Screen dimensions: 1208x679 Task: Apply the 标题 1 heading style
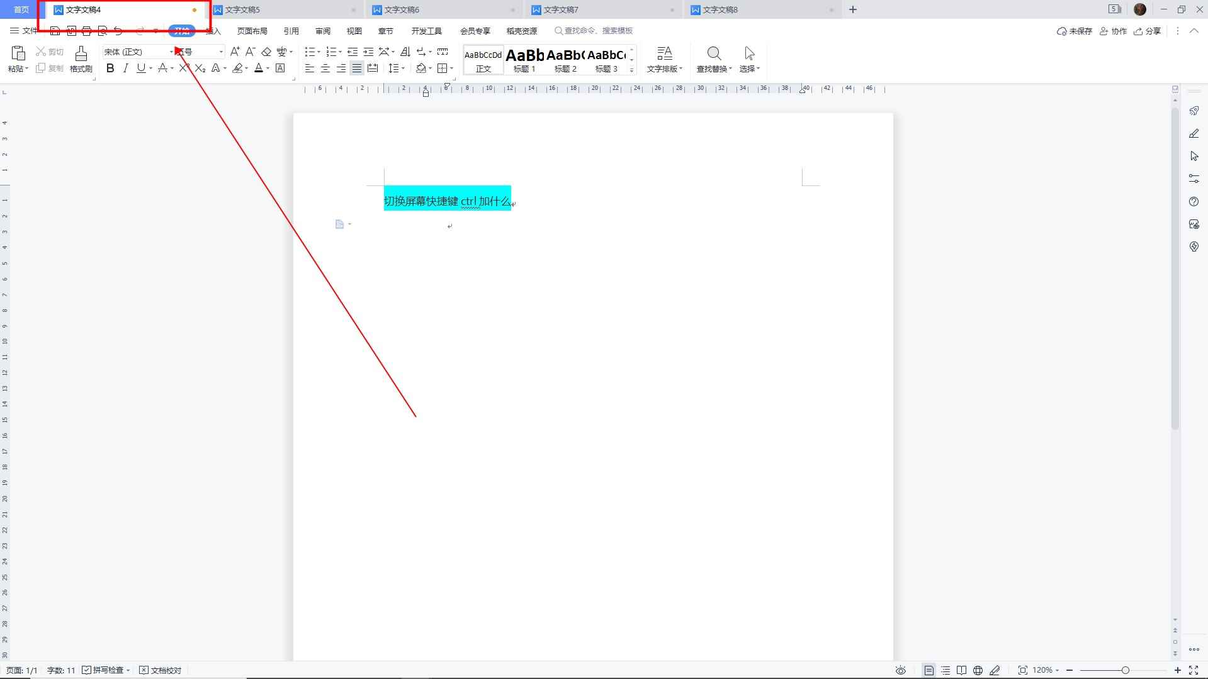click(524, 60)
